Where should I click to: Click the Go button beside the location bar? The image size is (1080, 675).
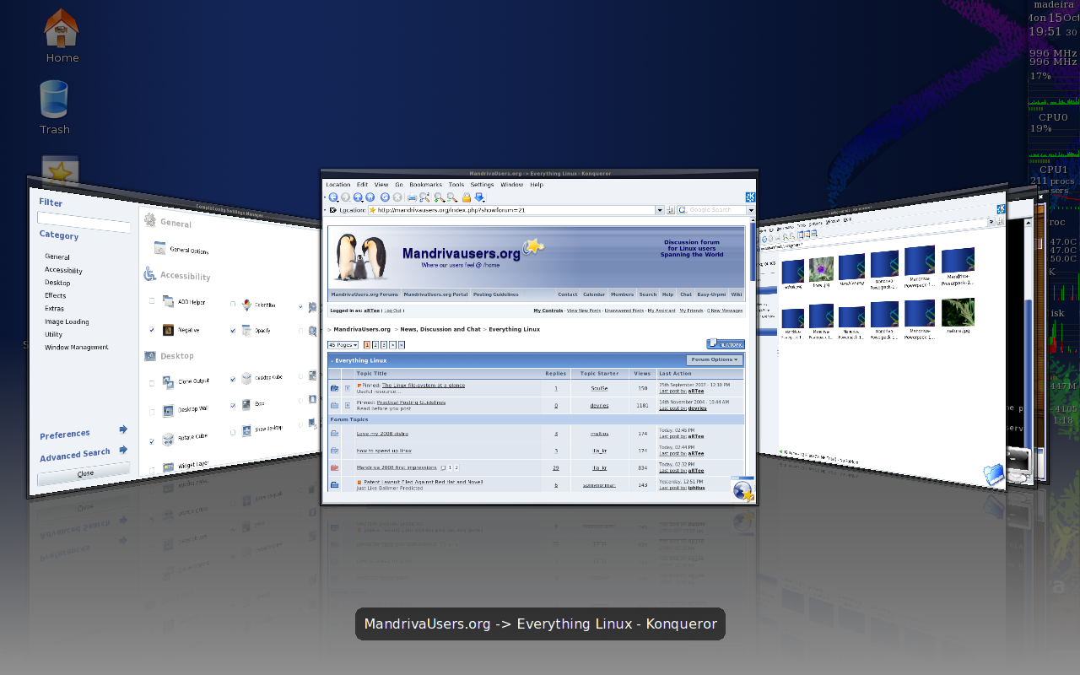click(x=670, y=210)
